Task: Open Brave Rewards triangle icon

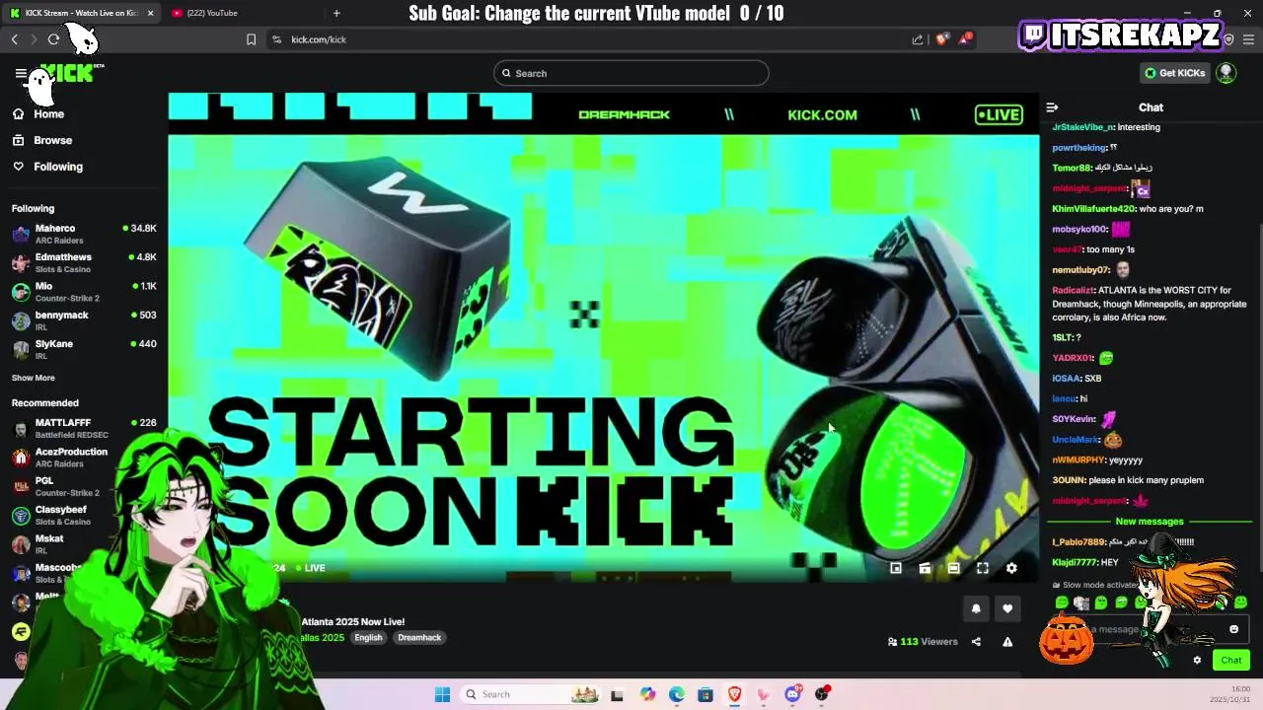Action: click(965, 39)
